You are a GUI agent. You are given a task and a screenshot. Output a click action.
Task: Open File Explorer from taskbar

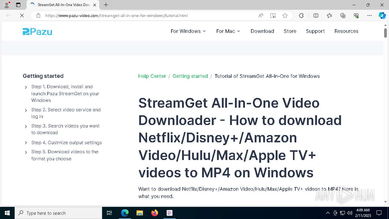(139, 213)
